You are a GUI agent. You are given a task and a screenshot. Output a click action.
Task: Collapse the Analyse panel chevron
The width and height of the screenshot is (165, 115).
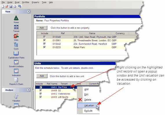[x=28, y=90]
